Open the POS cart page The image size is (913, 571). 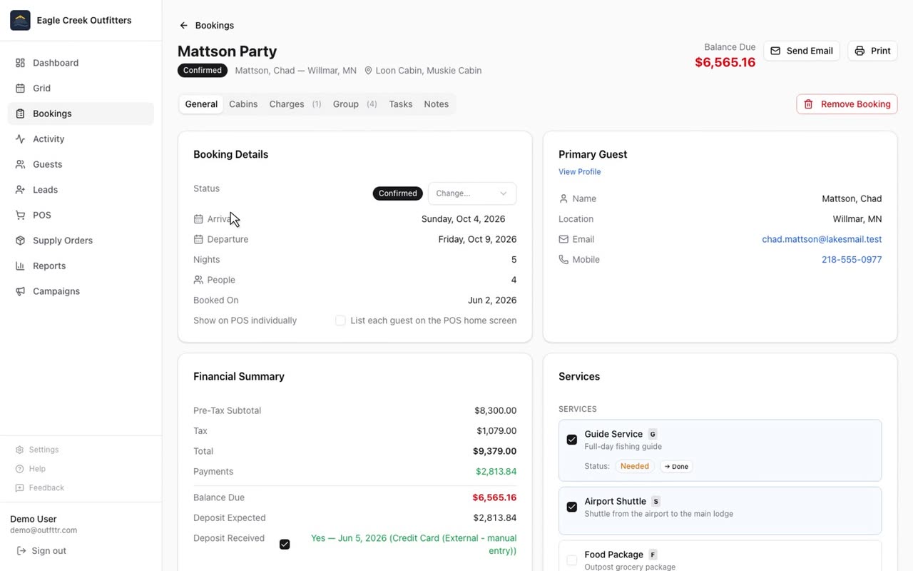point(81,215)
